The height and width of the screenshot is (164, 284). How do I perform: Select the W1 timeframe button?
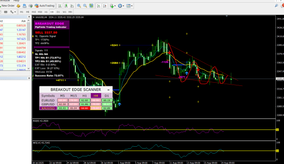coord(65,12)
